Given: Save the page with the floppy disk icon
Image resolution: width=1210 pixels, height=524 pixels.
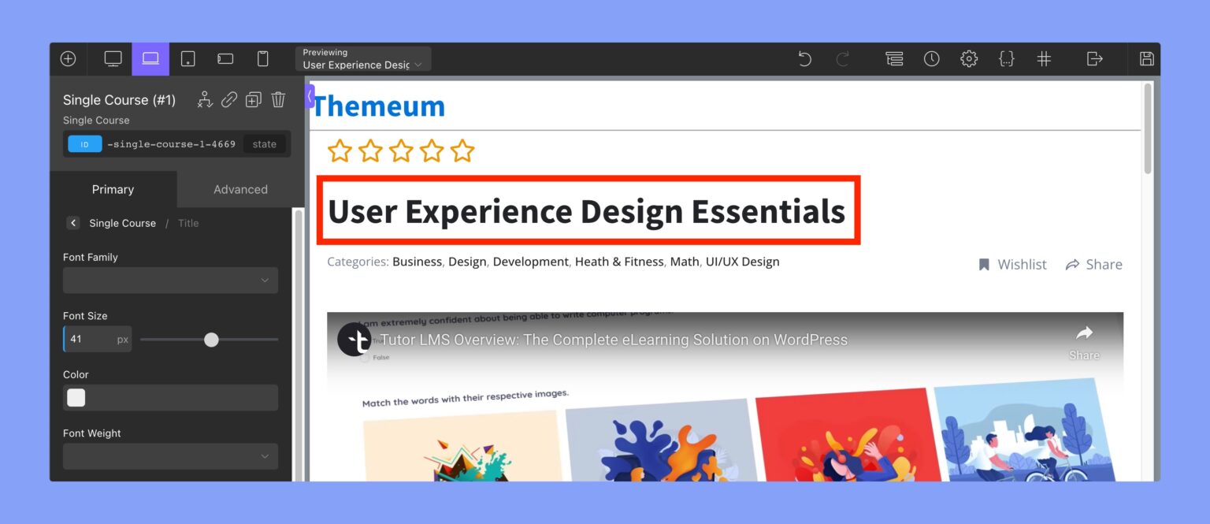Looking at the screenshot, I should pyautogui.click(x=1146, y=58).
